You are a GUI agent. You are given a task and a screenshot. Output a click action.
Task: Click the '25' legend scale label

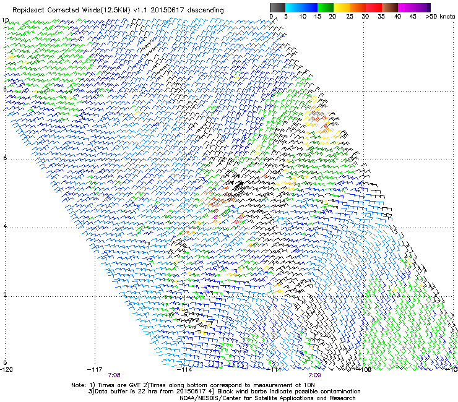(x=349, y=17)
